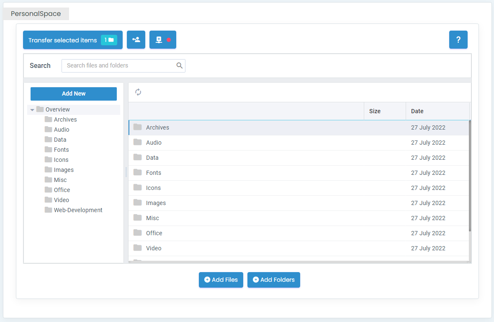Viewport: 494px width, 322px height.
Task: Click the vertical scrollbar of file list
Action: point(470,176)
